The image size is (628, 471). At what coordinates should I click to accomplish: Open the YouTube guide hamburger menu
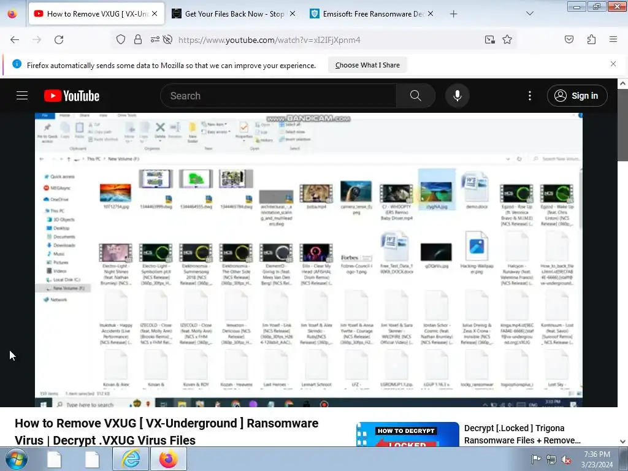pyautogui.click(x=22, y=96)
